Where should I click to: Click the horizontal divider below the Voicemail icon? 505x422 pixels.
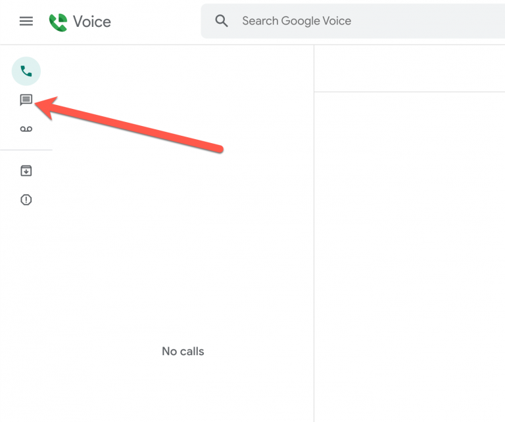pos(26,150)
